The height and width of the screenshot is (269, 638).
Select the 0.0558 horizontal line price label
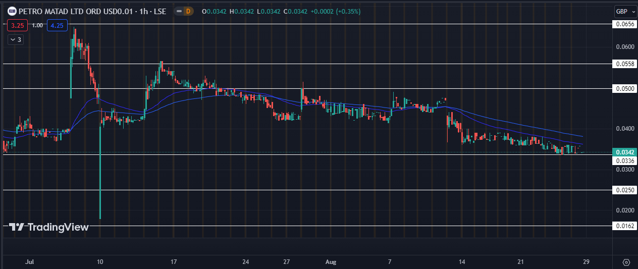(624, 64)
